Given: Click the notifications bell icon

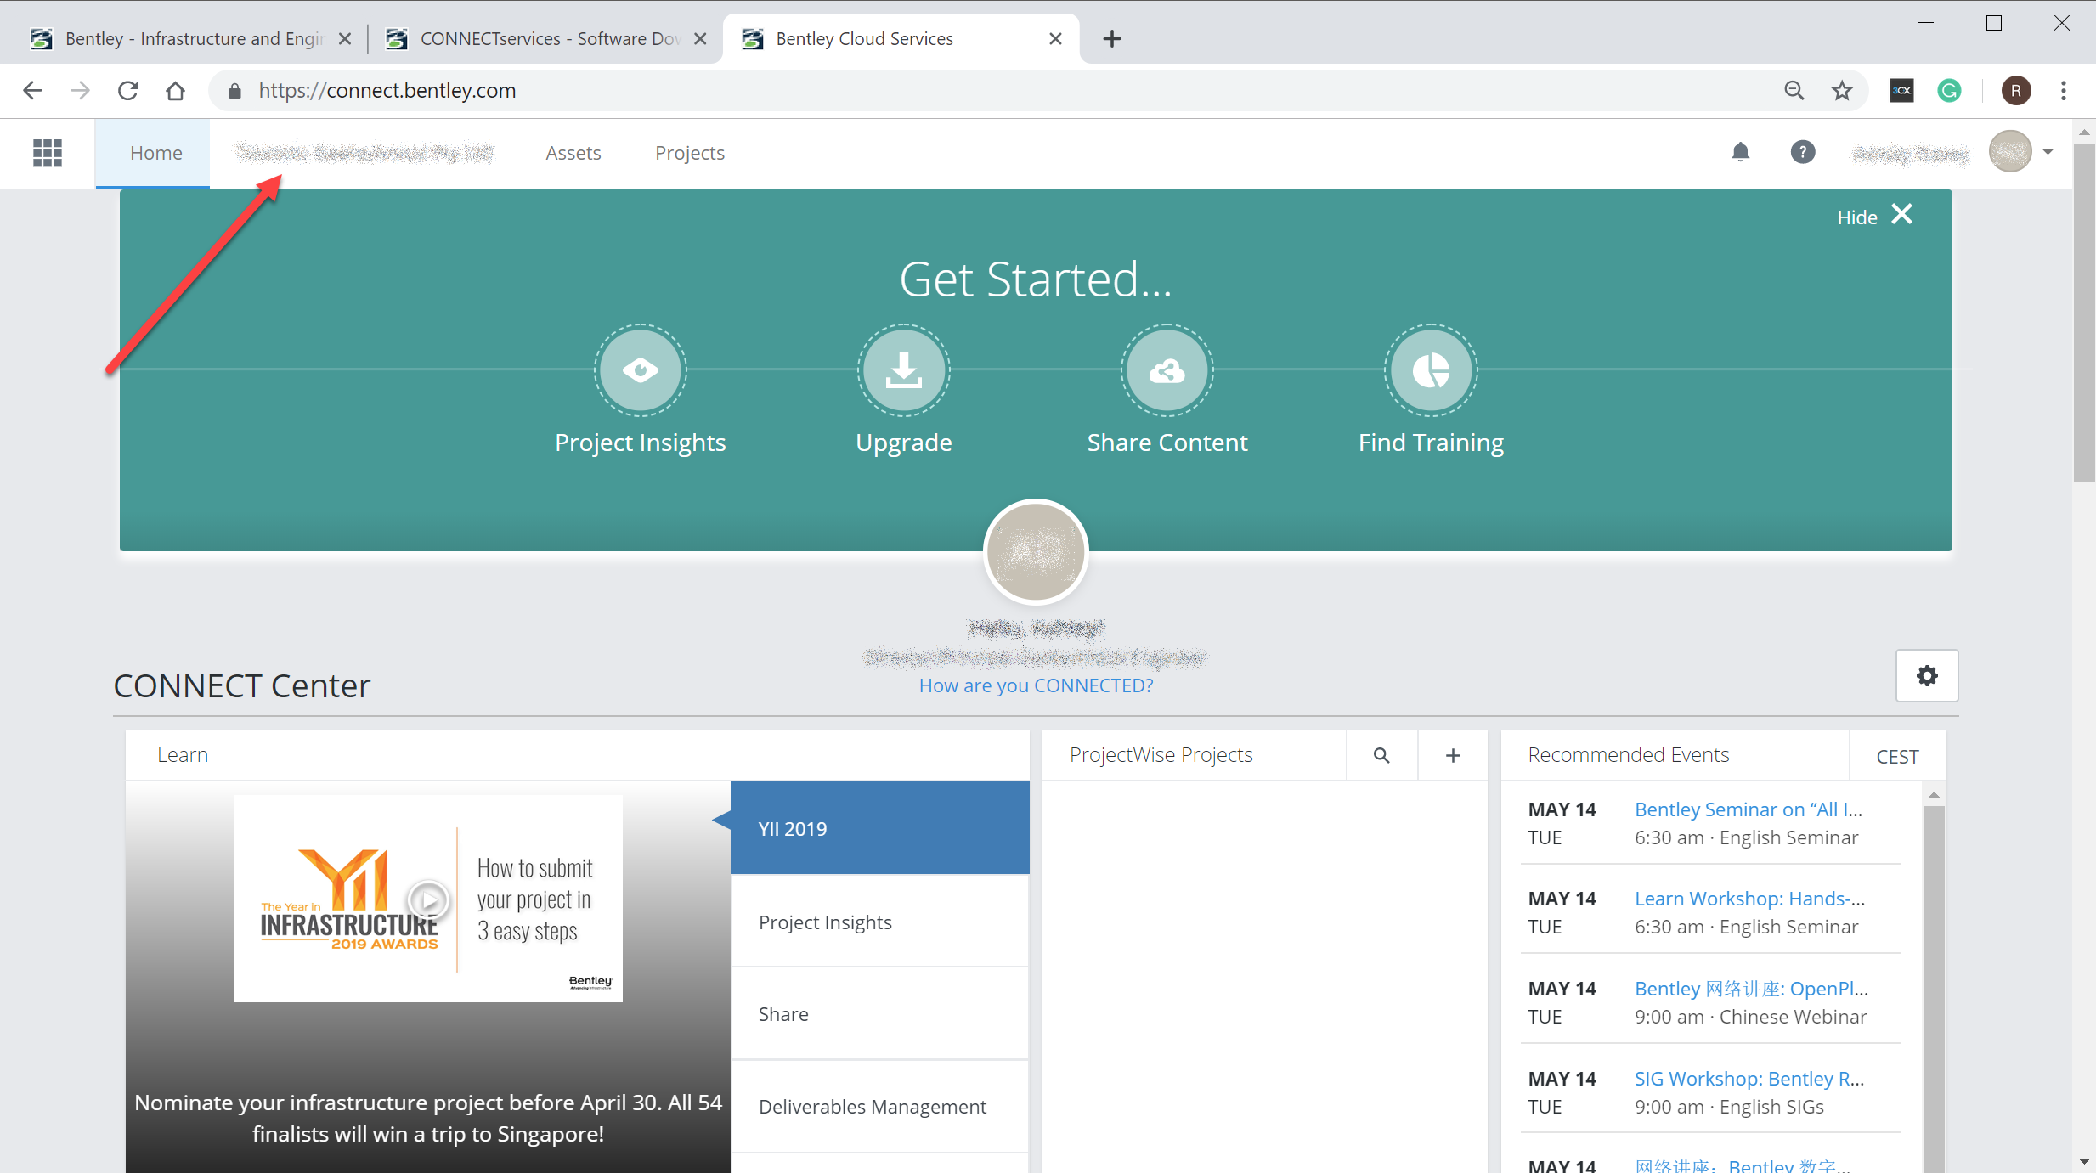Looking at the screenshot, I should click(1741, 152).
